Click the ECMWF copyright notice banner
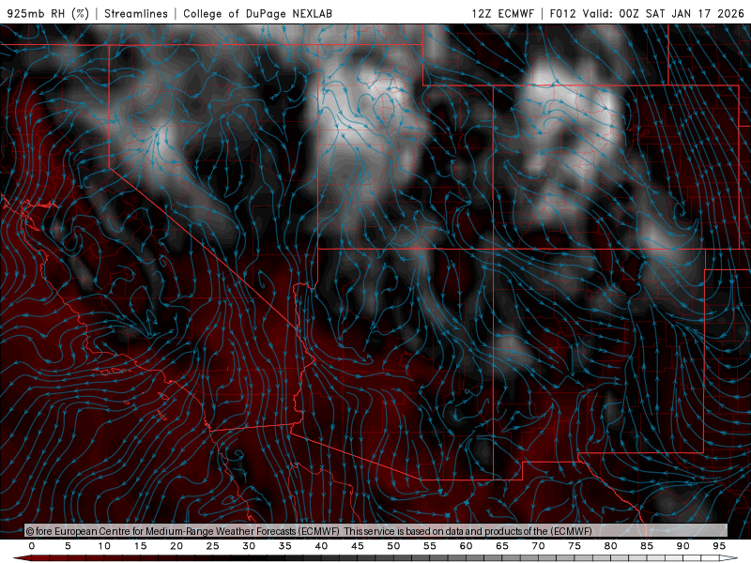Image resolution: width=751 pixels, height=563 pixels. coord(376,530)
